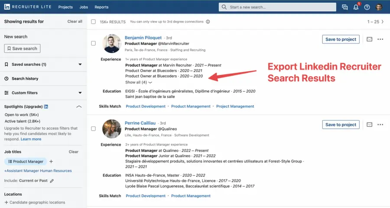Click LinkedIn badge beside Spotlights (Upgrade)
This screenshot has height=208, width=390.
click(x=46, y=106)
